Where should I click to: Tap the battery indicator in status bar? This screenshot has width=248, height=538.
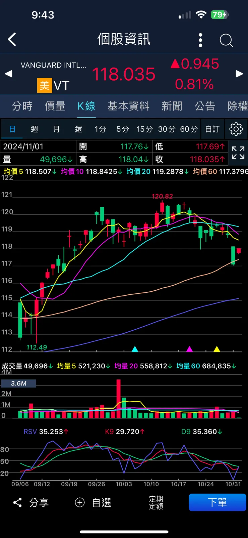point(220,15)
